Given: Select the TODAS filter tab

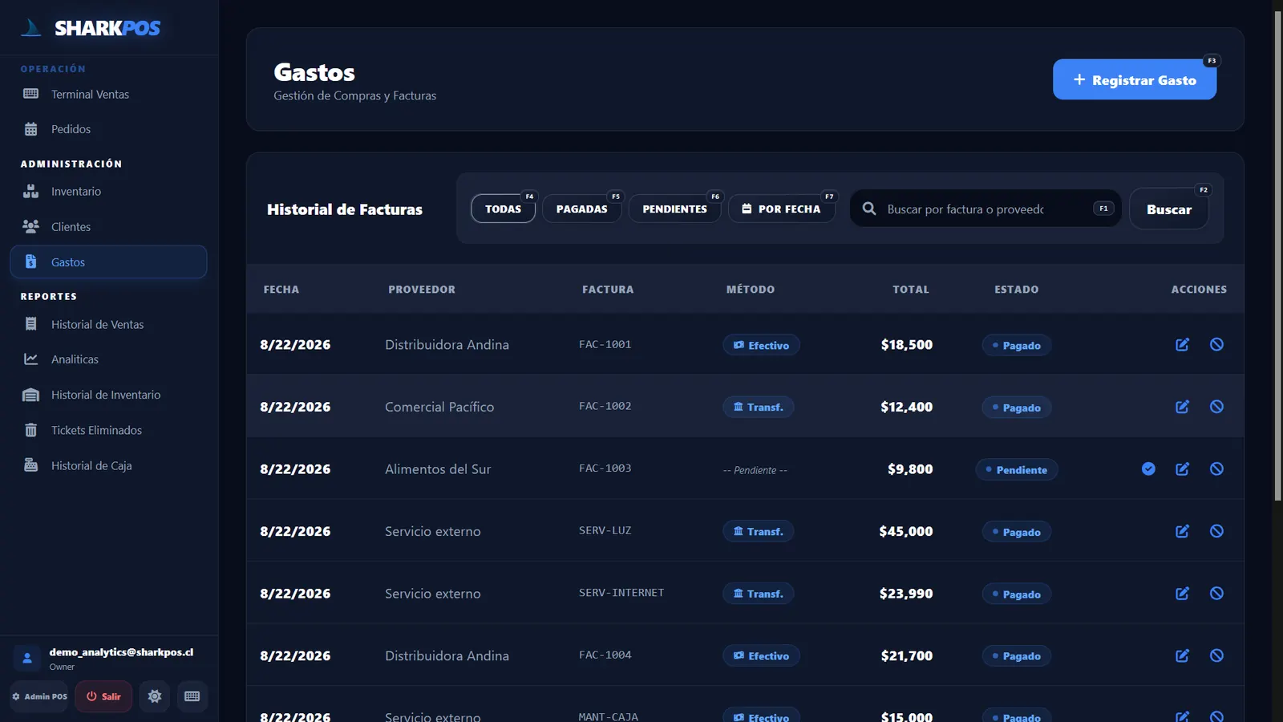Looking at the screenshot, I should point(503,209).
